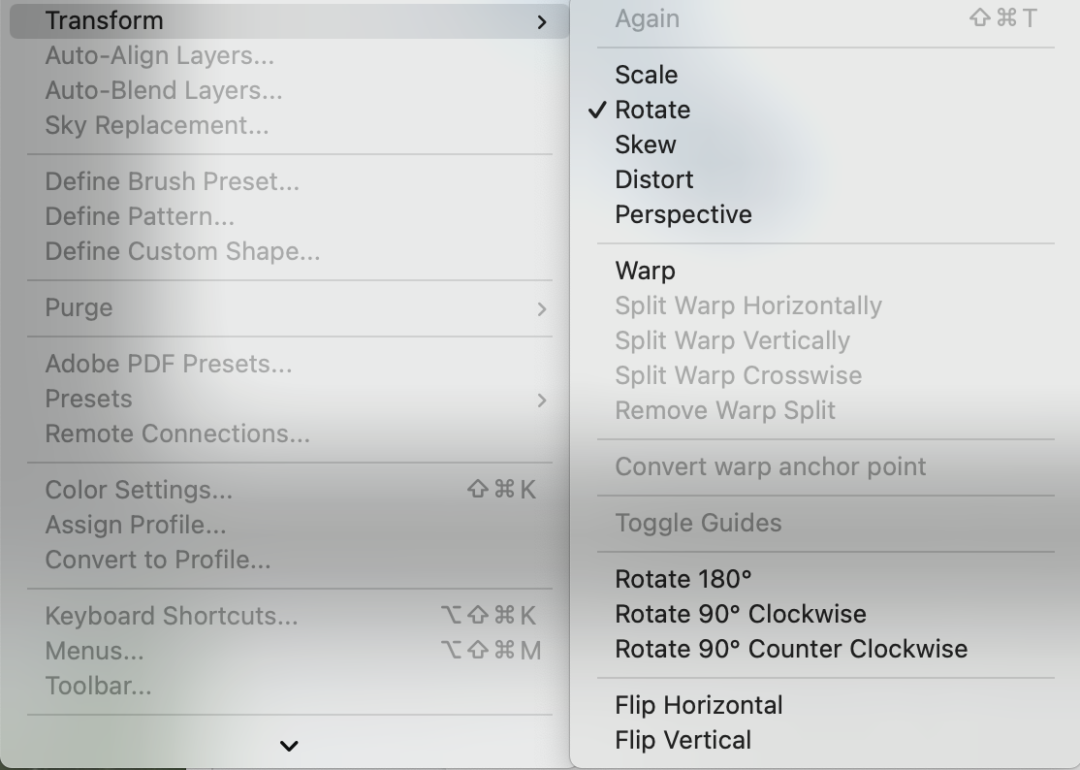The width and height of the screenshot is (1080, 770).
Task: Expand the Presets submenu
Action: (88, 399)
